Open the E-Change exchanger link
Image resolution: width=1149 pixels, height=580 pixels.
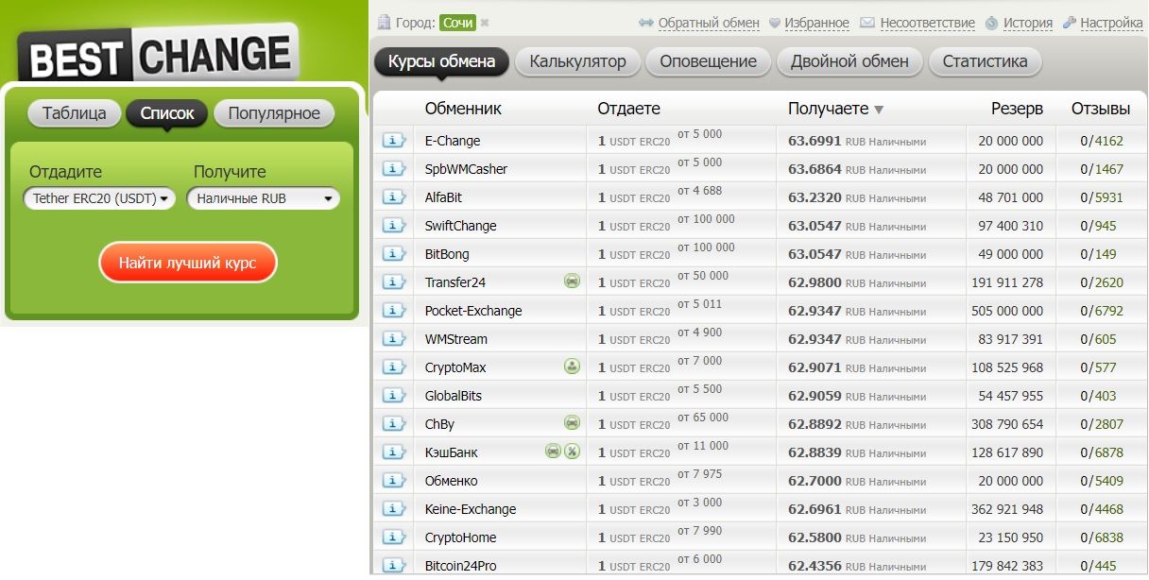pyautogui.click(x=453, y=141)
